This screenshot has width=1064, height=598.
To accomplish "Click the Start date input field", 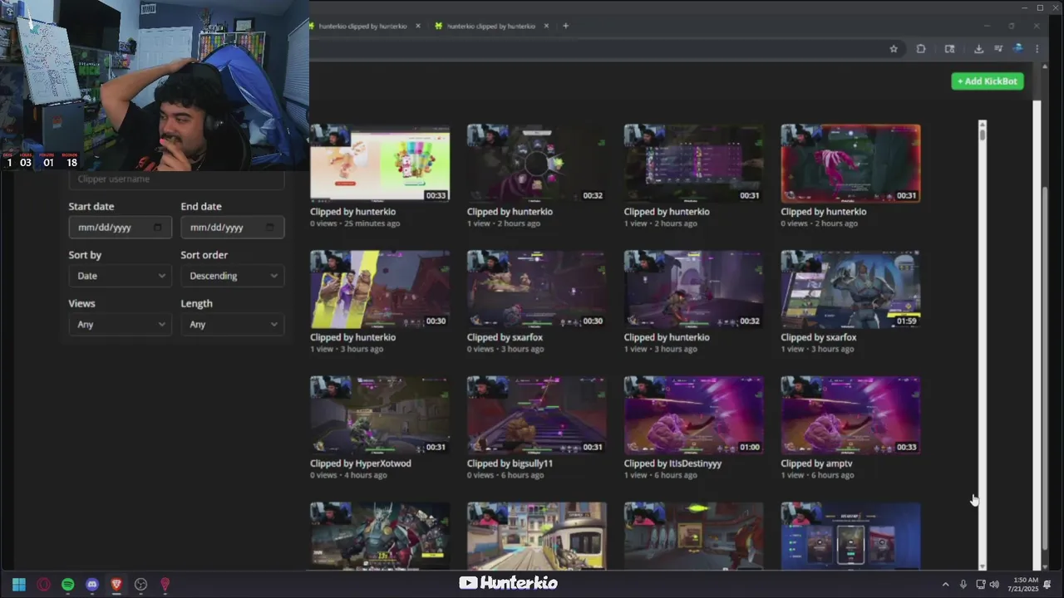I will coord(120,228).
